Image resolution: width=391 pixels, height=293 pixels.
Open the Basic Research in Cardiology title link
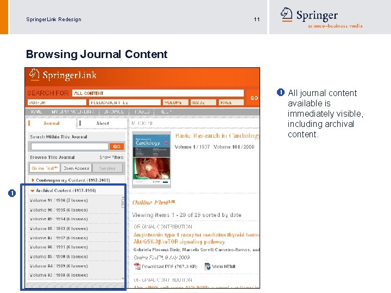217,136
